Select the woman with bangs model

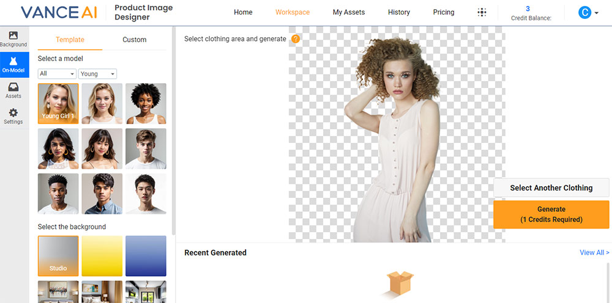pos(102,149)
